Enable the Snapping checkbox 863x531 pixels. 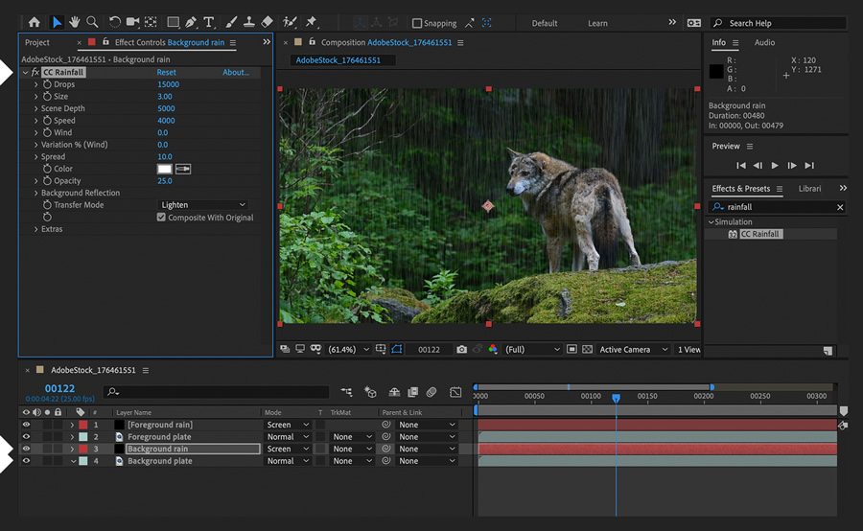[x=417, y=23]
